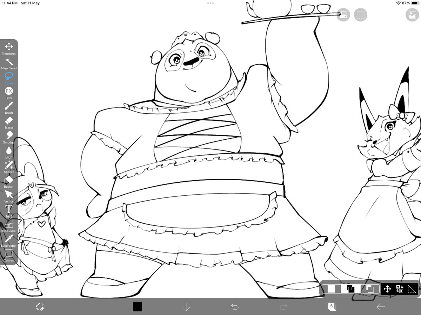The image size is (421, 315).
Task: Tap the three-dot multitasking menu at top
Action: point(210,3)
